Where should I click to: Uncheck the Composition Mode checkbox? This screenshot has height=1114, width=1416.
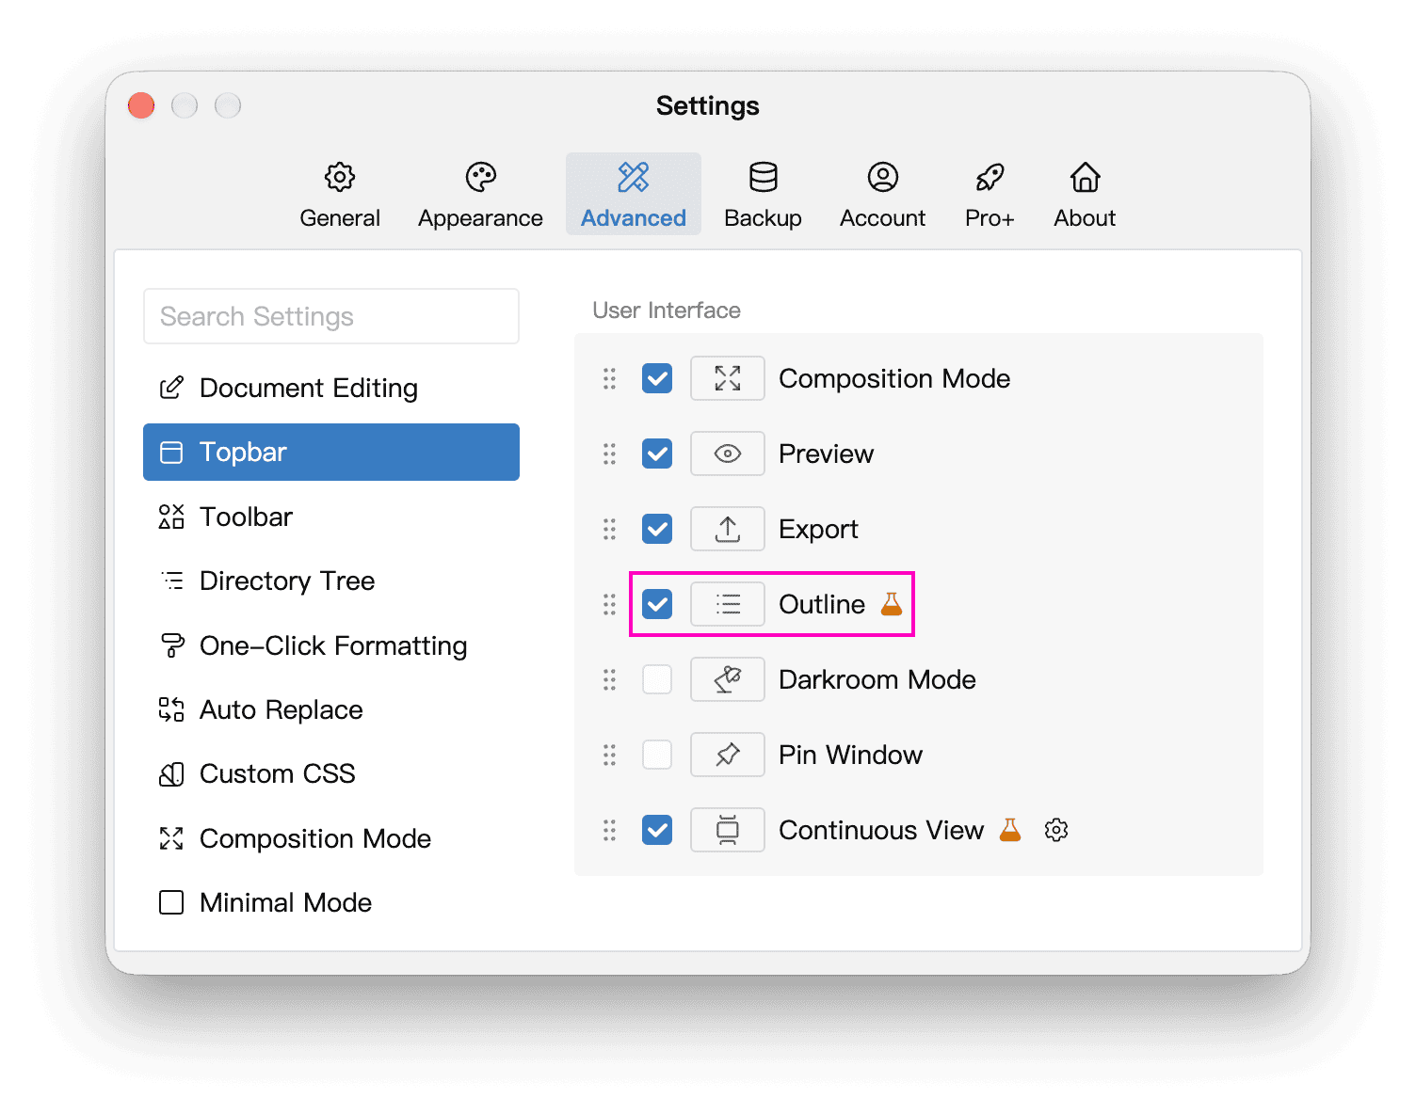tap(657, 378)
